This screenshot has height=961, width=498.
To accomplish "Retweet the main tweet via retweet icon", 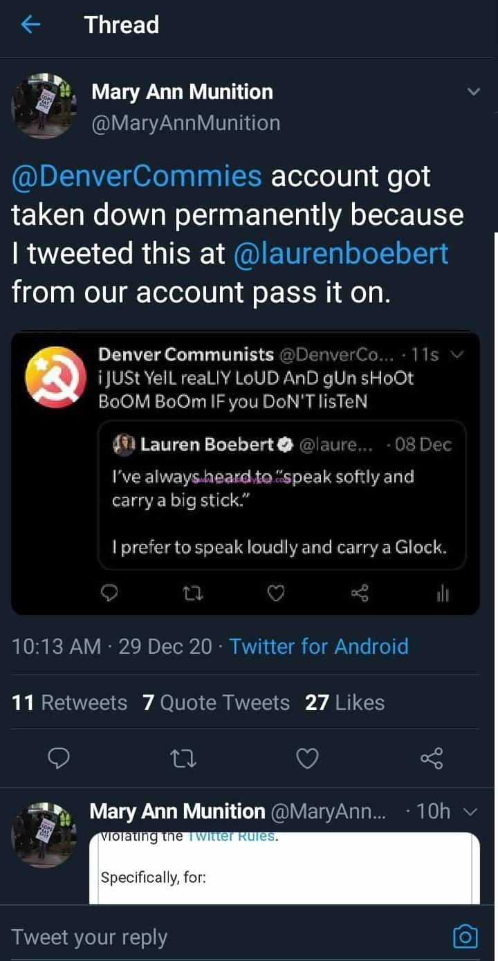I will [x=183, y=759].
